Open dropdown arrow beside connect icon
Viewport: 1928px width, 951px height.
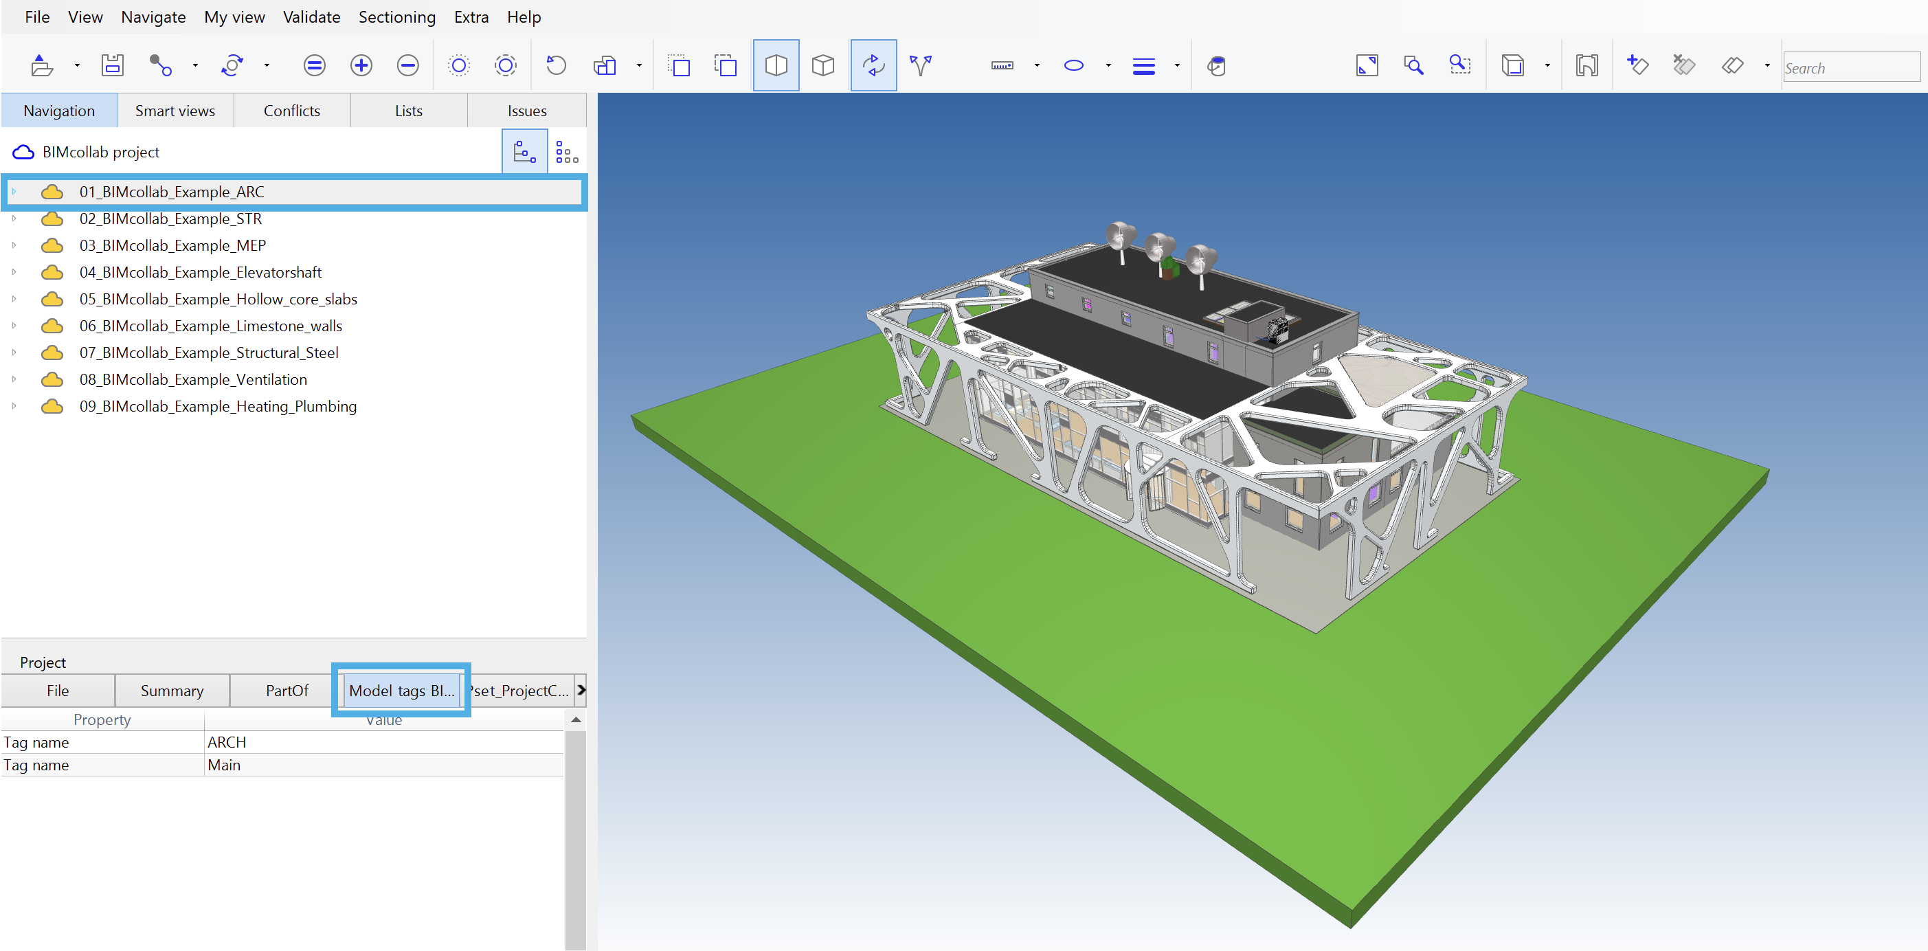tap(195, 66)
